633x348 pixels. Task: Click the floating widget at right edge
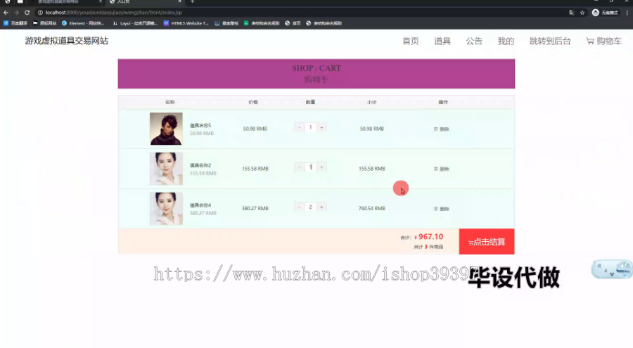point(612,269)
